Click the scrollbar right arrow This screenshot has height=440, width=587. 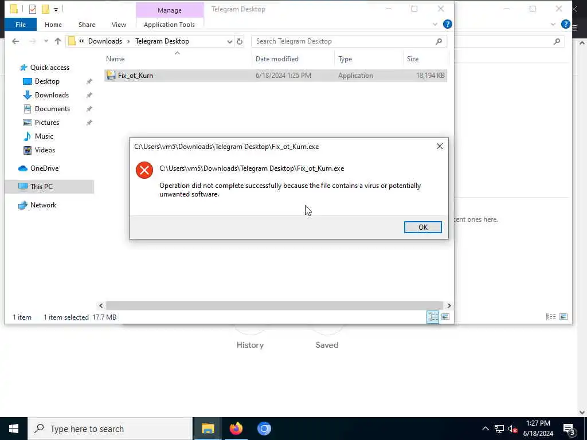pos(449,306)
